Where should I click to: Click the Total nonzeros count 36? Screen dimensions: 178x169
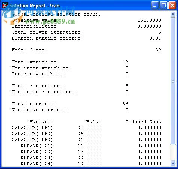coord(125,104)
